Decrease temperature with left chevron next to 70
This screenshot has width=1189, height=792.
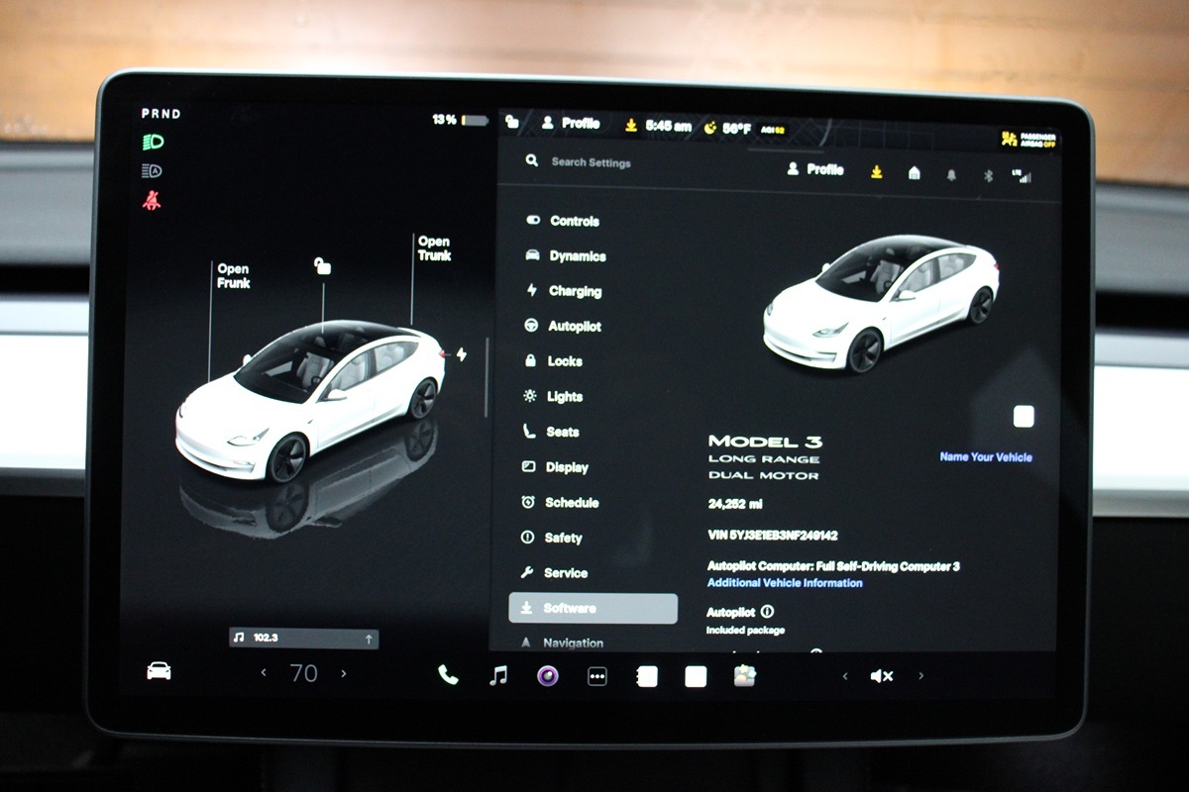coord(264,673)
